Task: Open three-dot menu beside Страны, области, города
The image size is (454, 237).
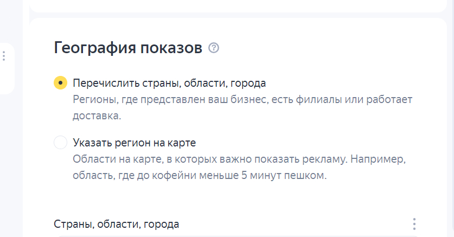Action: [x=414, y=224]
